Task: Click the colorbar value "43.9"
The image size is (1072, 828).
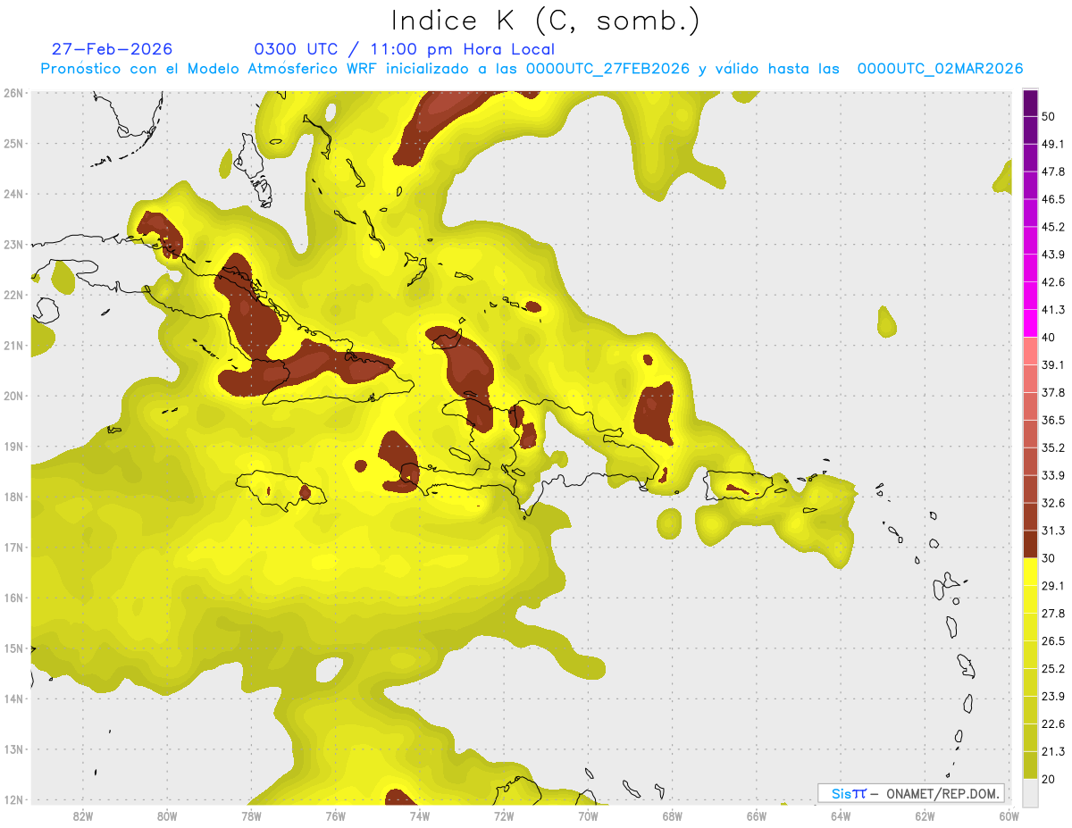Action: click(x=1053, y=255)
